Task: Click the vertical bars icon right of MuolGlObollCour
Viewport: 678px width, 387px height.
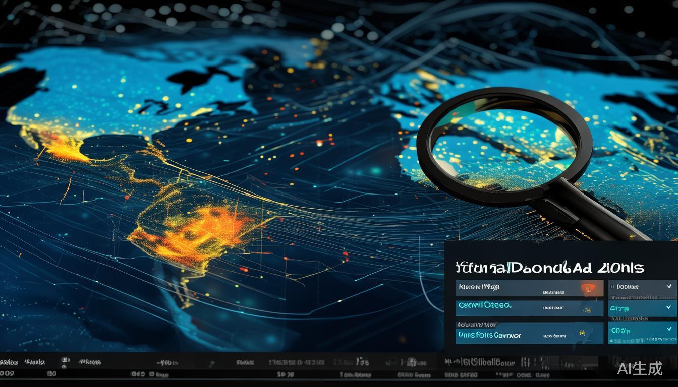Action: tap(525, 362)
